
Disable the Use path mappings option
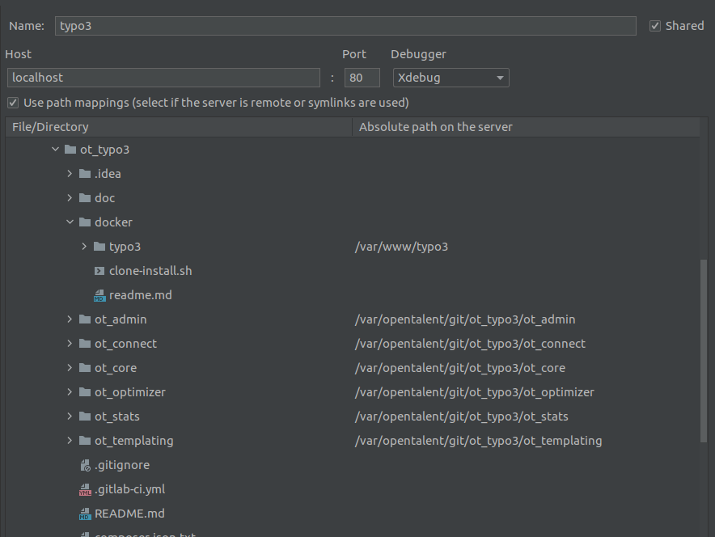(x=11, y=102)
